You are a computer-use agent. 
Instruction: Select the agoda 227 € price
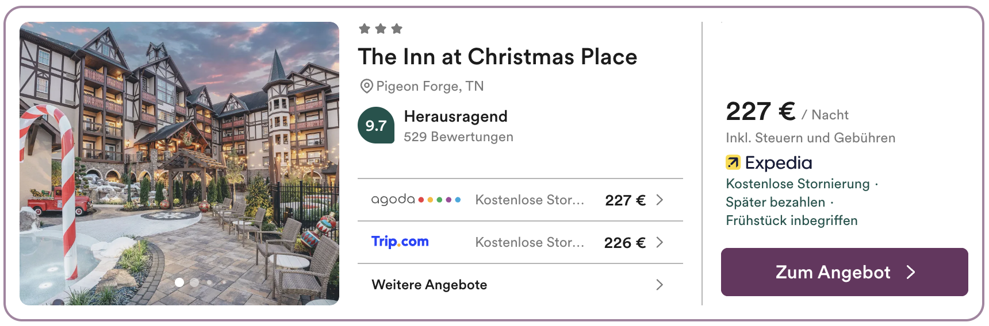[x=625, y=200]
